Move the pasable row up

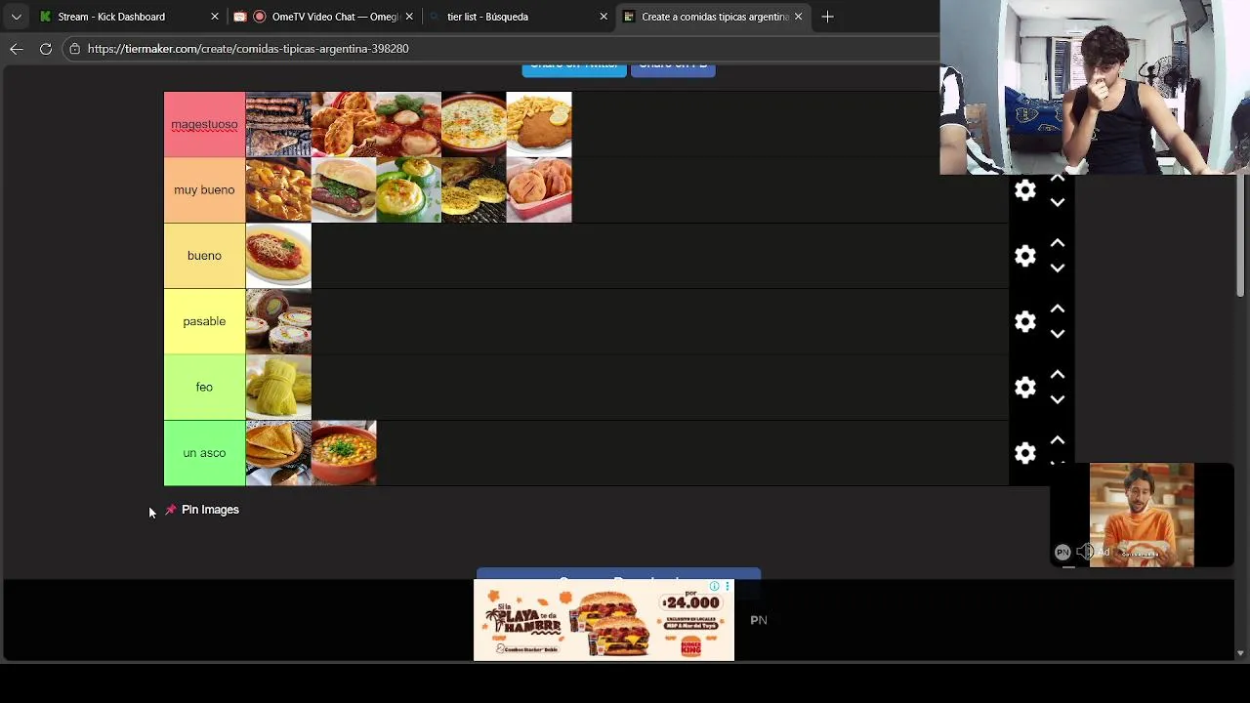[x=1058, y=309]
